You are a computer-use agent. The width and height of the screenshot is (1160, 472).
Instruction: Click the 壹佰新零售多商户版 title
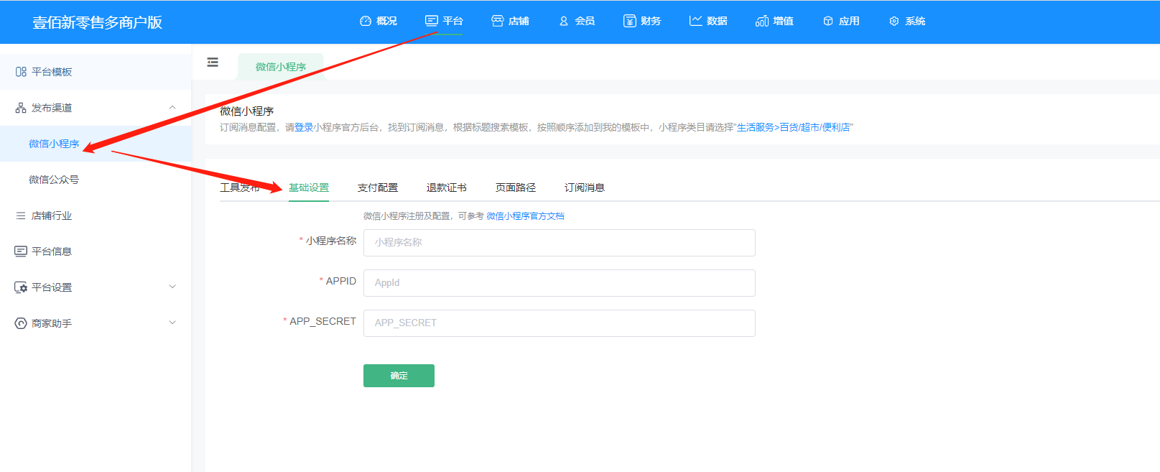tap(97, 22)
